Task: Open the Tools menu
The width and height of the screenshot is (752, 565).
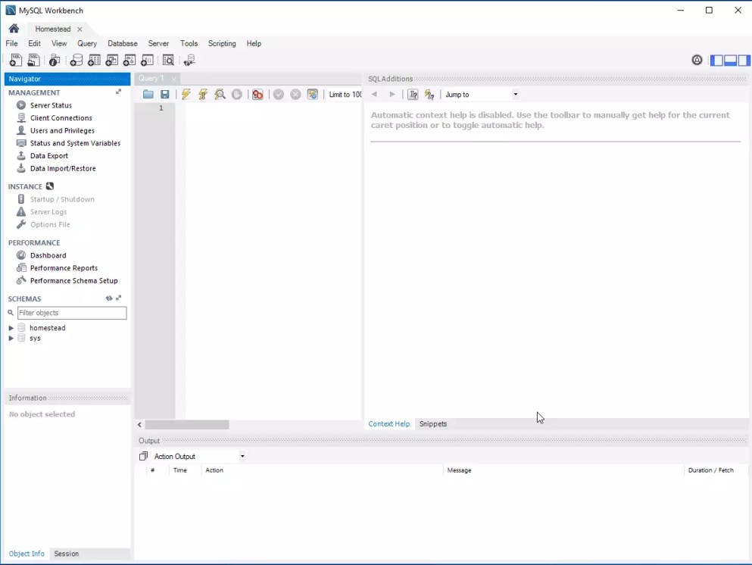Action: (x=189, y=43)
